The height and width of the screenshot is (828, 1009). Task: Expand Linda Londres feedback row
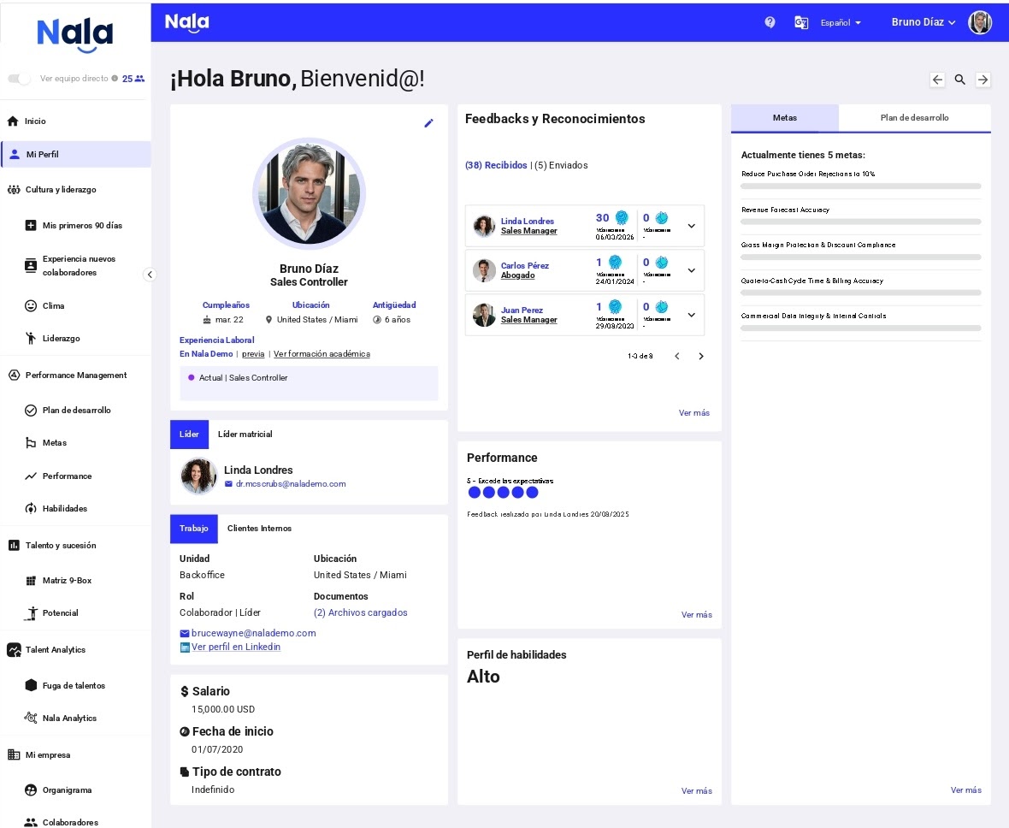point(692,226)
